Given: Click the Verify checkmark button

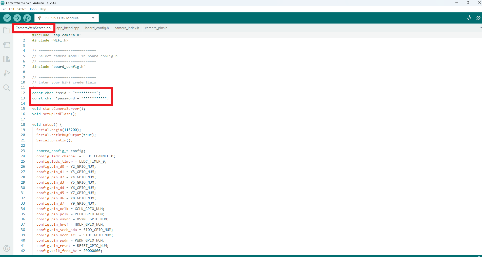Looking at the screenshot, I should point(7,18).
